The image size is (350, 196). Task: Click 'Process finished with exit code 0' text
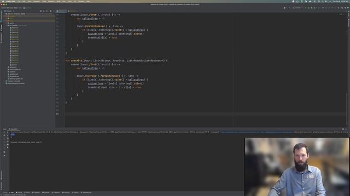26,142
